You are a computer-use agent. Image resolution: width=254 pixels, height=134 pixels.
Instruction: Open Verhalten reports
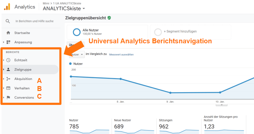[22, 88]
